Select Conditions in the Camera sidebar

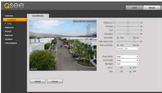point(15,20)
